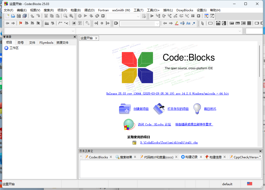Toggle the regex search star option
Viewport: 265px width, 190px height.
tap(194, 23)
